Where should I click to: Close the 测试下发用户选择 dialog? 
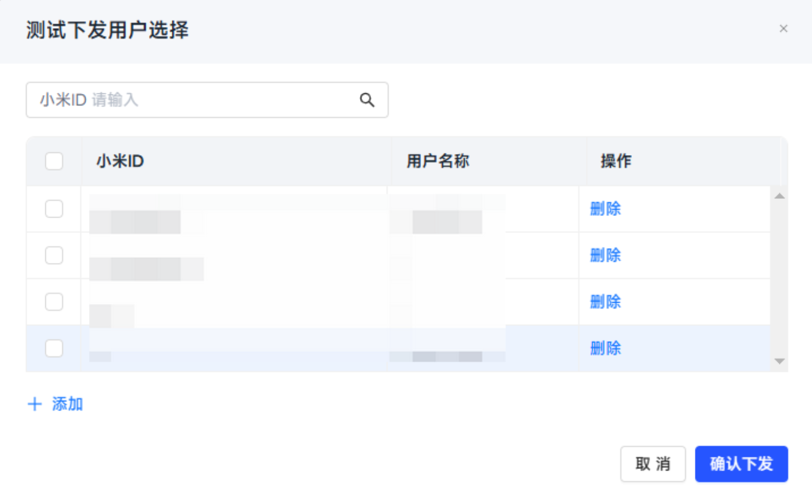pos(783,29)
